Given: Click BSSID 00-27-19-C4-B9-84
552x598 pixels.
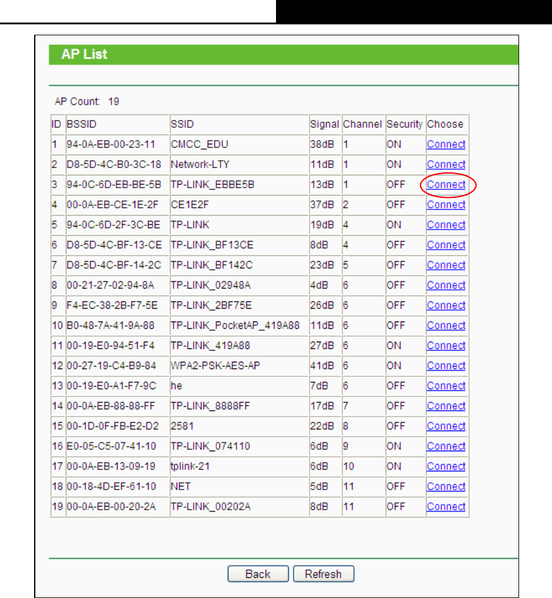Looking at the screenshot, I should point(111,366).
